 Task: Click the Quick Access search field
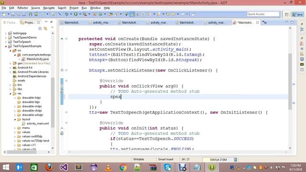263,14
